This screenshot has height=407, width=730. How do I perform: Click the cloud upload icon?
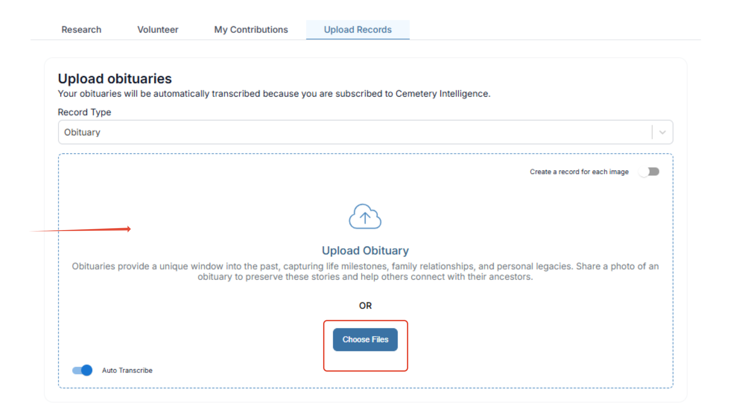(x=365, y=217)
